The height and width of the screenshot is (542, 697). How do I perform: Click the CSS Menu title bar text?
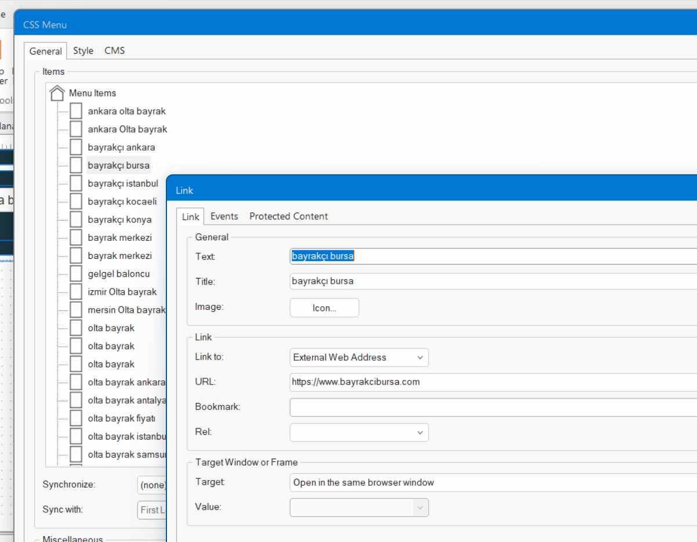tap(45, 25)
